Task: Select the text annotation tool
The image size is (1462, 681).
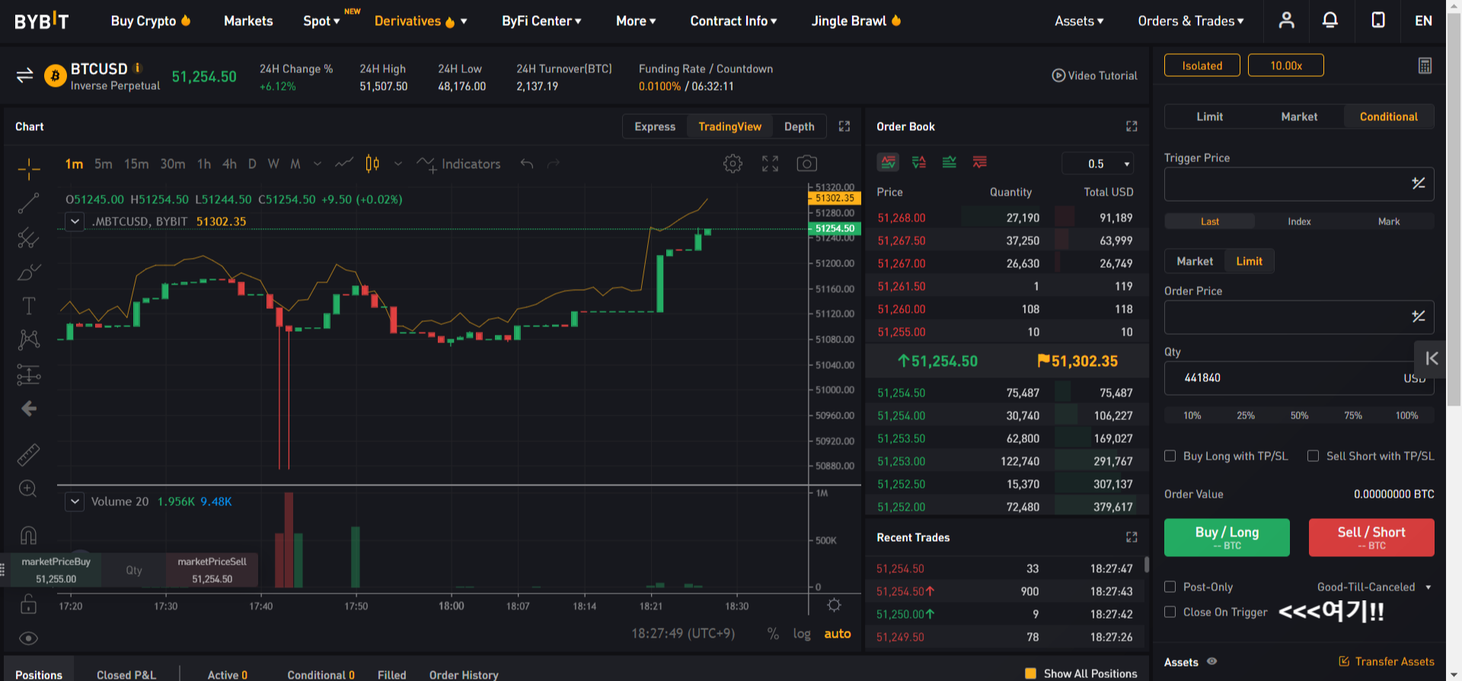Action: (x=29, y=306)
